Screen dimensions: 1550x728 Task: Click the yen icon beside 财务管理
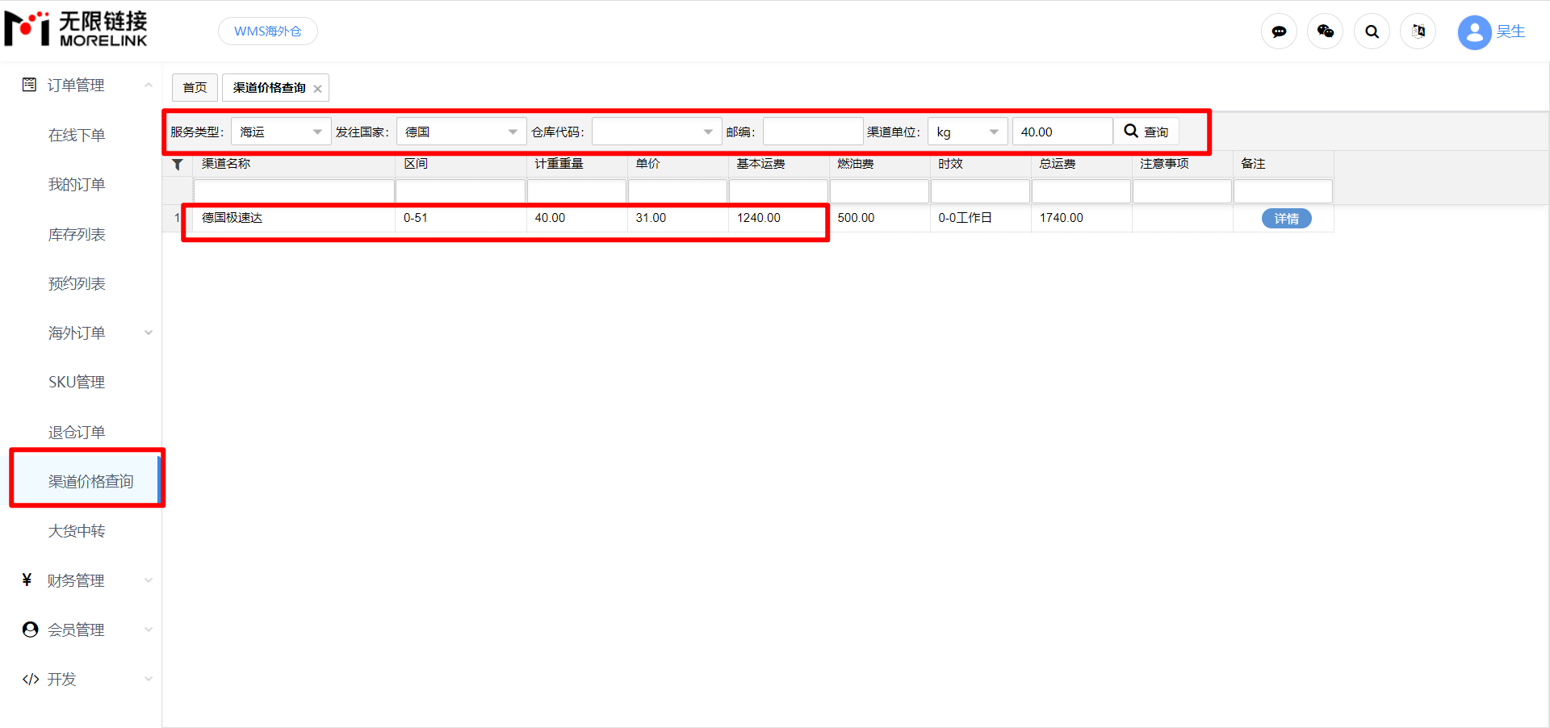[27, 579]
